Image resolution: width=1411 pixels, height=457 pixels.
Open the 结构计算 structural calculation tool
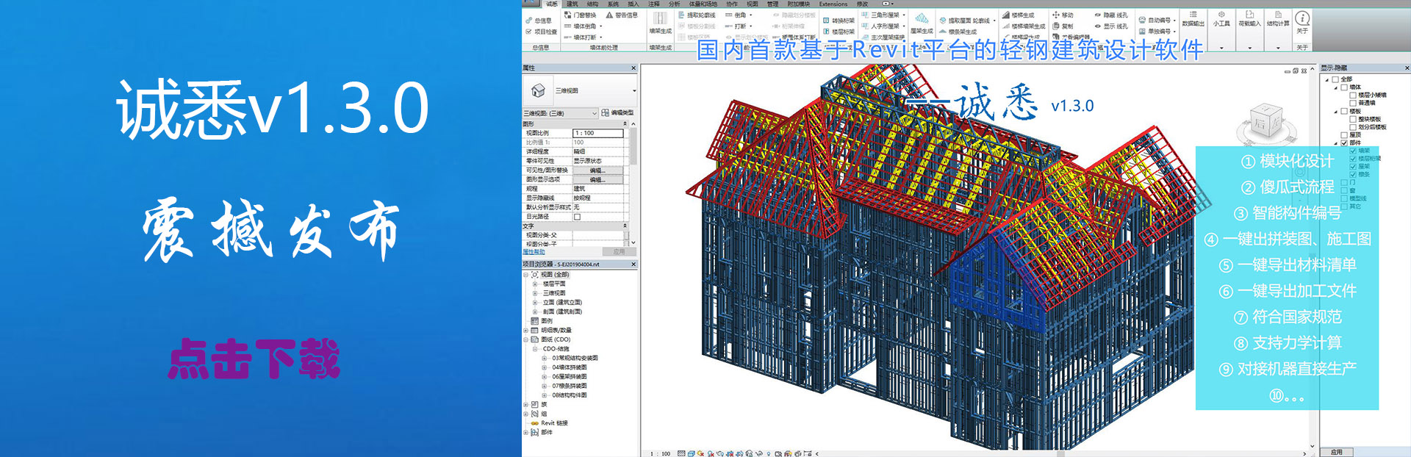[1278, 19]
